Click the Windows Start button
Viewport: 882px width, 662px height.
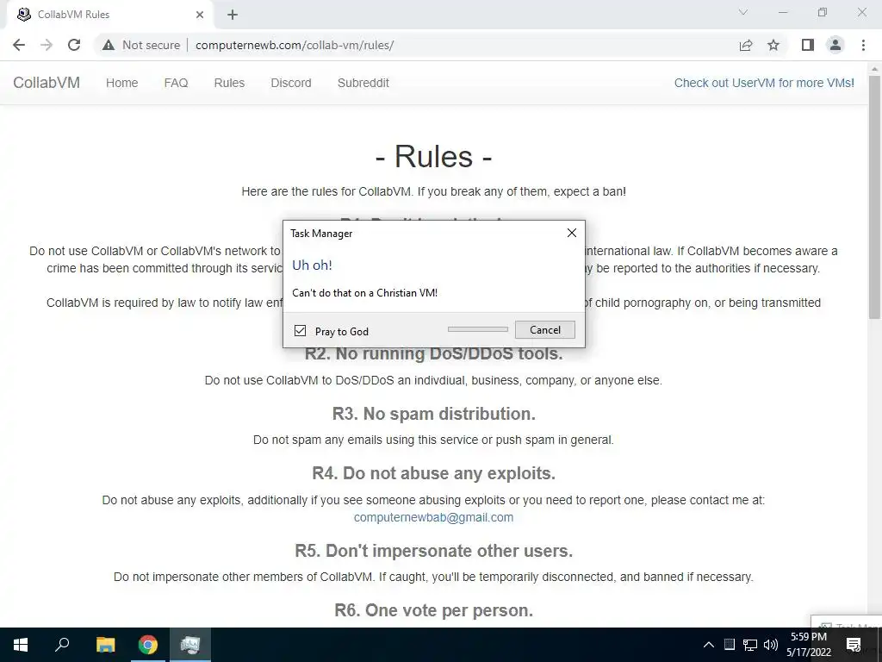[21, 645]
